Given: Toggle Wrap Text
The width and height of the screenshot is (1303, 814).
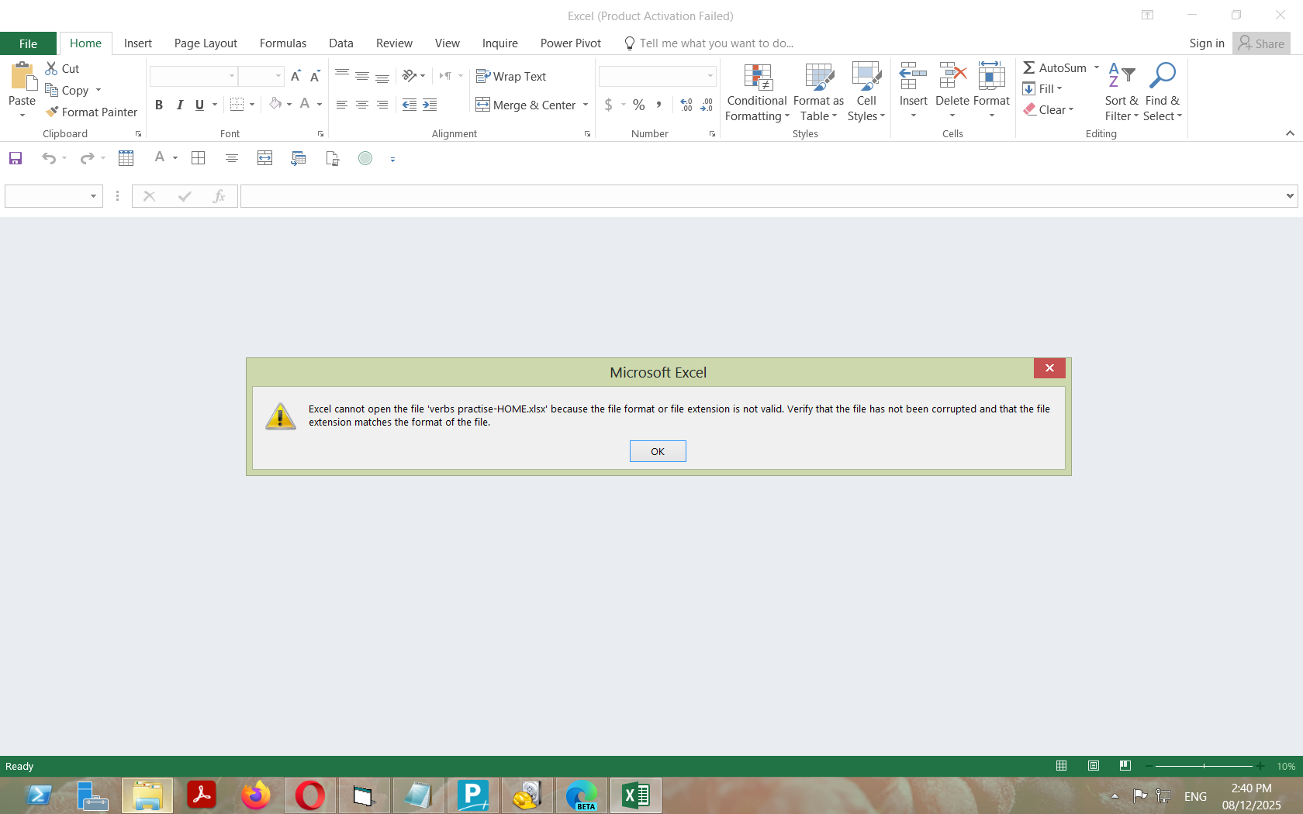Looking at the screenshot, I should click(x=511, y=76).
